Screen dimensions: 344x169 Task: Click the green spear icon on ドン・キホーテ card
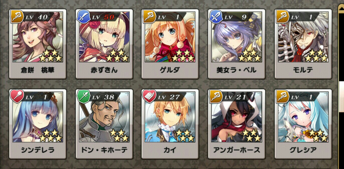click(83, 96)
